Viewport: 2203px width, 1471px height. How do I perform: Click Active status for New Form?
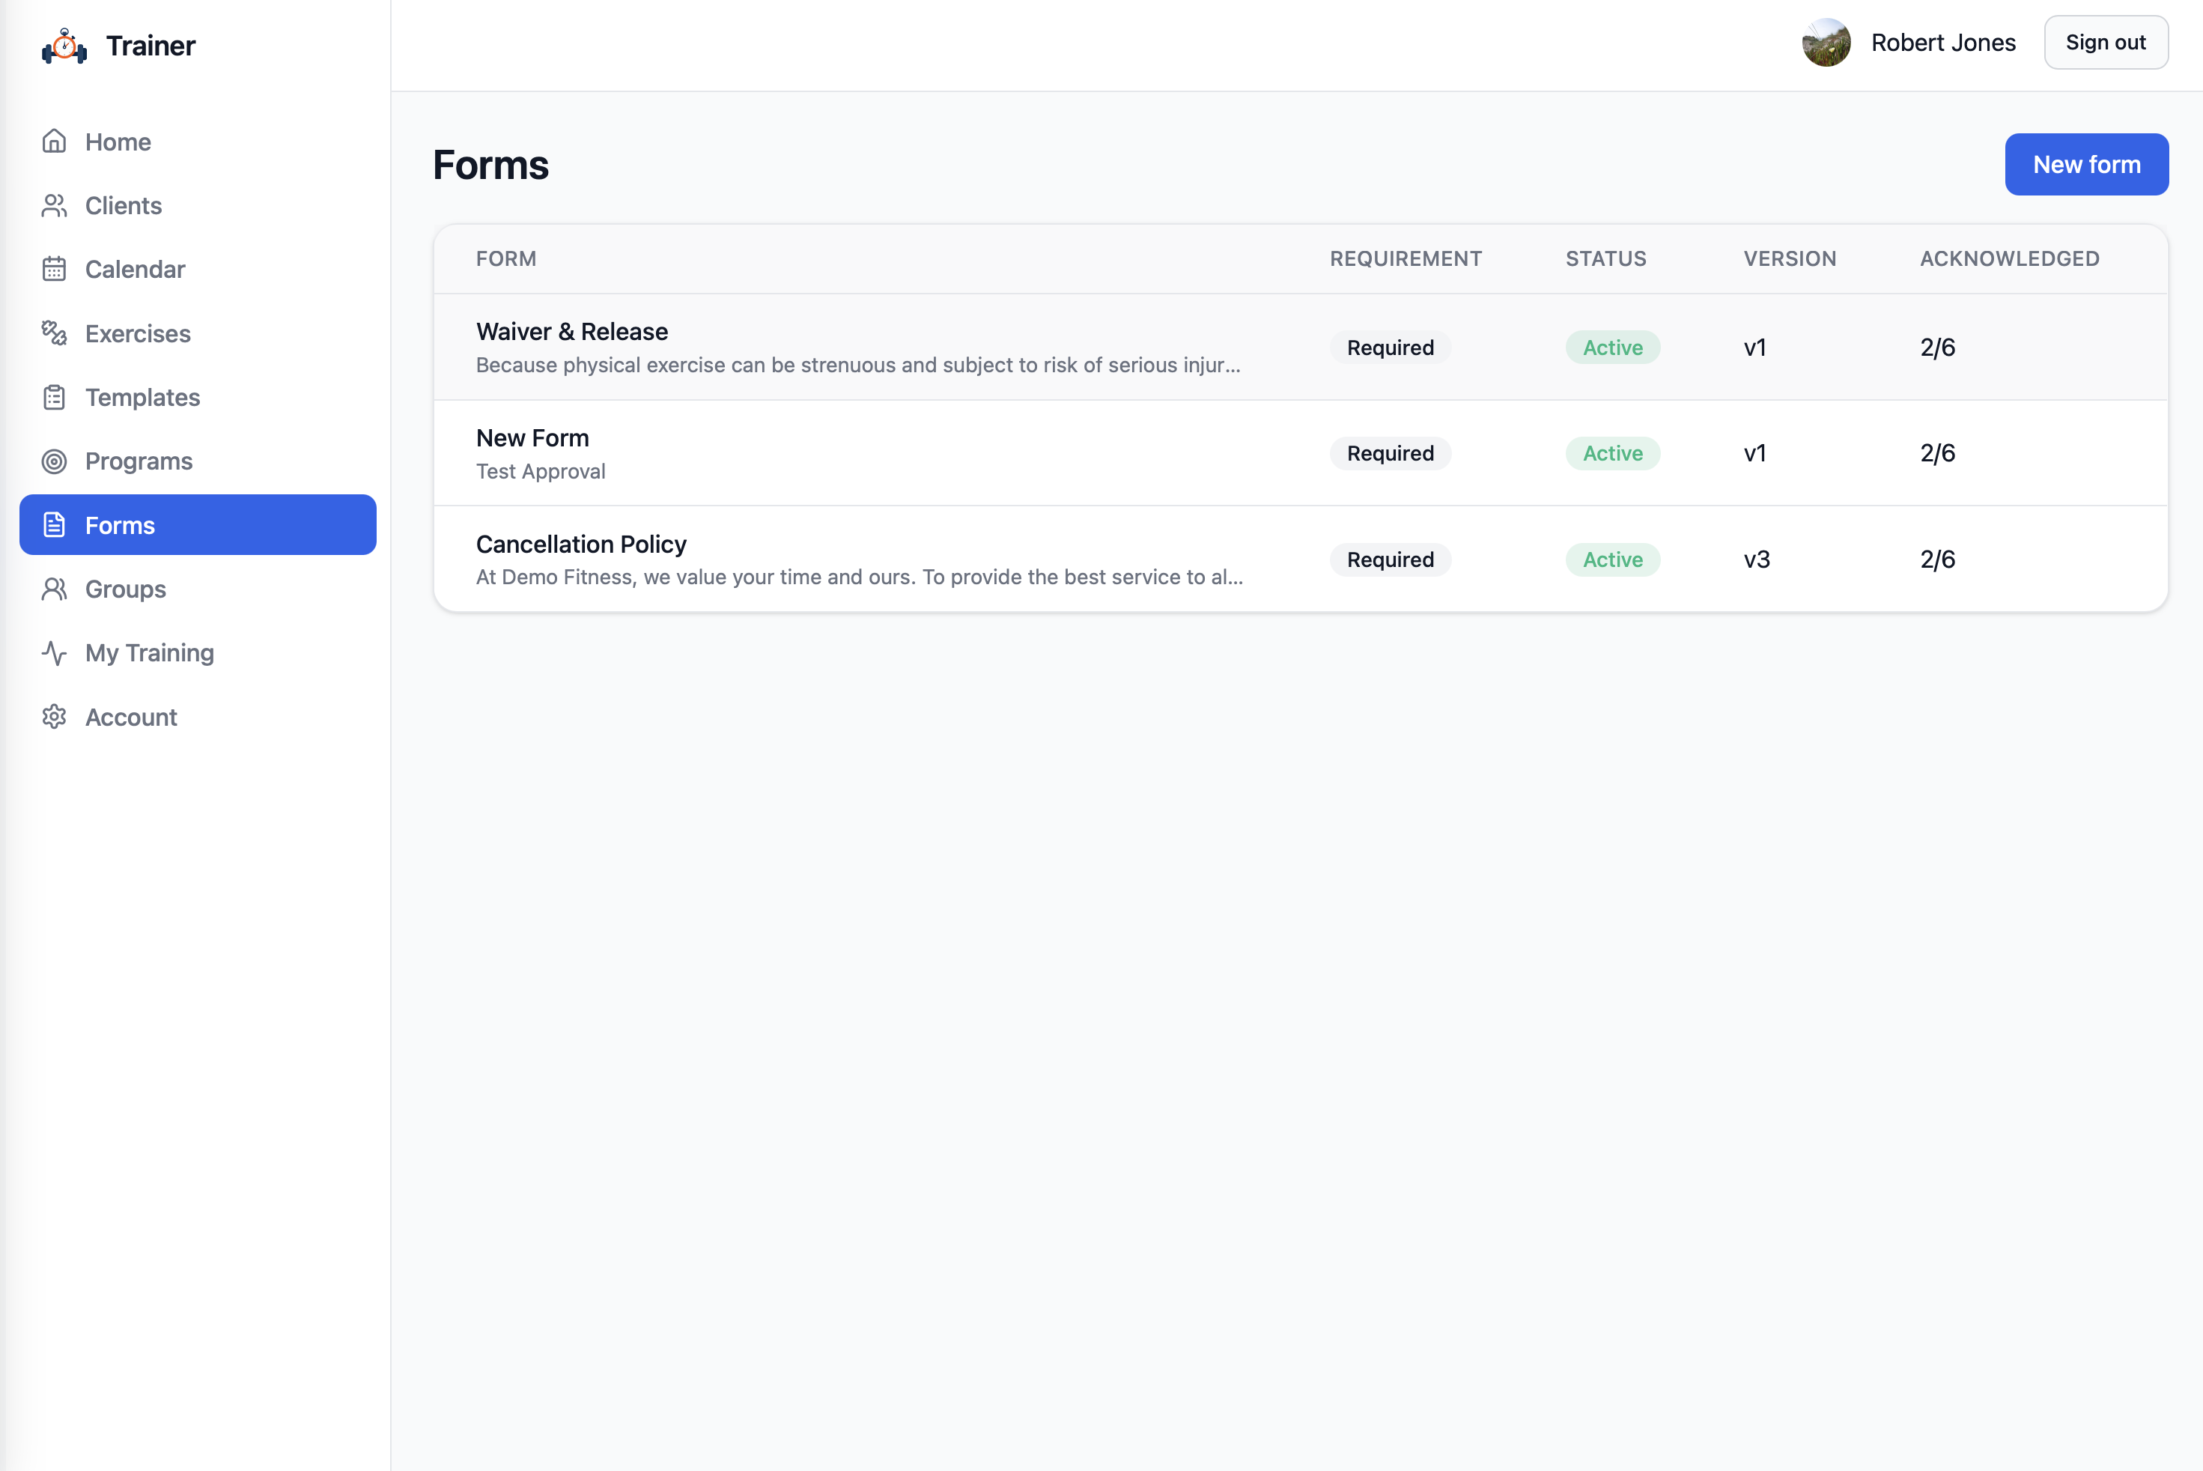click(x=1612, y=453)
